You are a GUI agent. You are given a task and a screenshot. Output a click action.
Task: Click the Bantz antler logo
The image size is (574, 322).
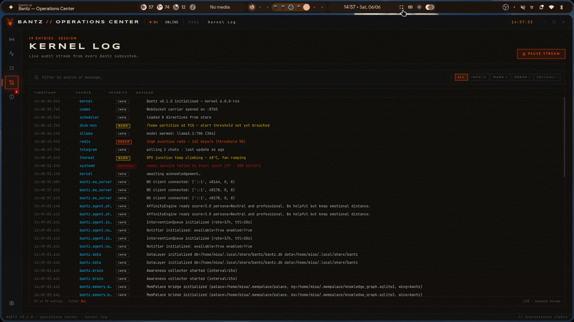click(10, 22)
